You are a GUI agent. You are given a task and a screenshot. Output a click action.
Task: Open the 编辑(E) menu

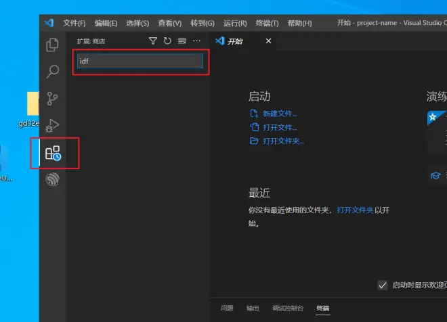(106, 23)
